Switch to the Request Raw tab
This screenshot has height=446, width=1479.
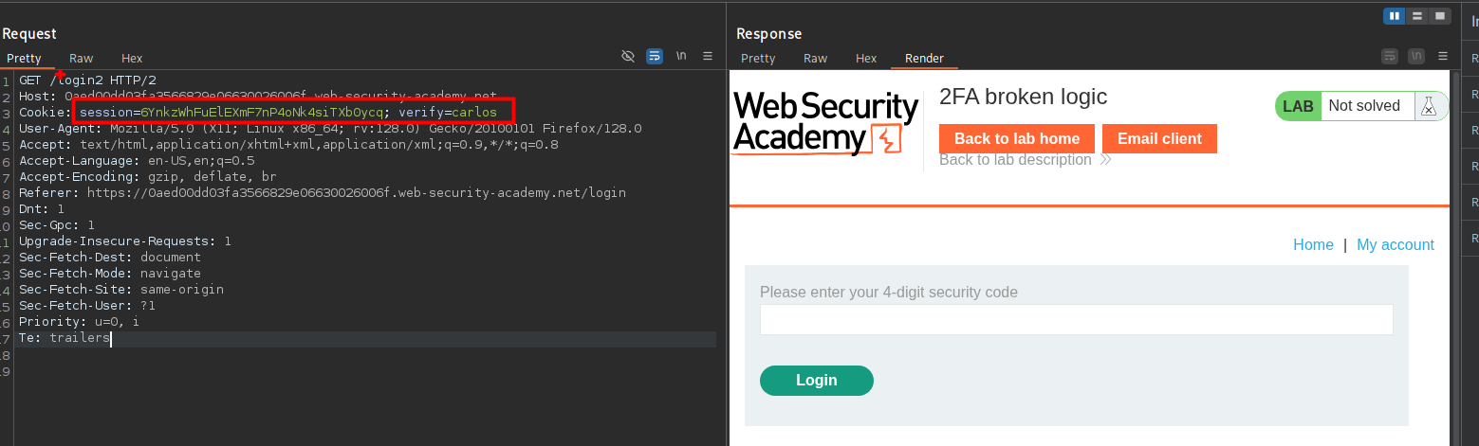pyautogui.click(x=82, y=59)
